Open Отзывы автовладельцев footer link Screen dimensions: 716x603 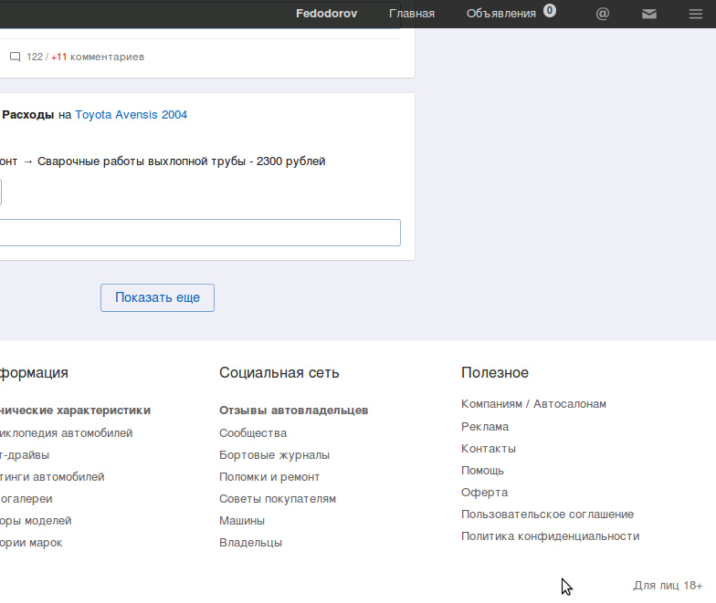click(294, 411)
